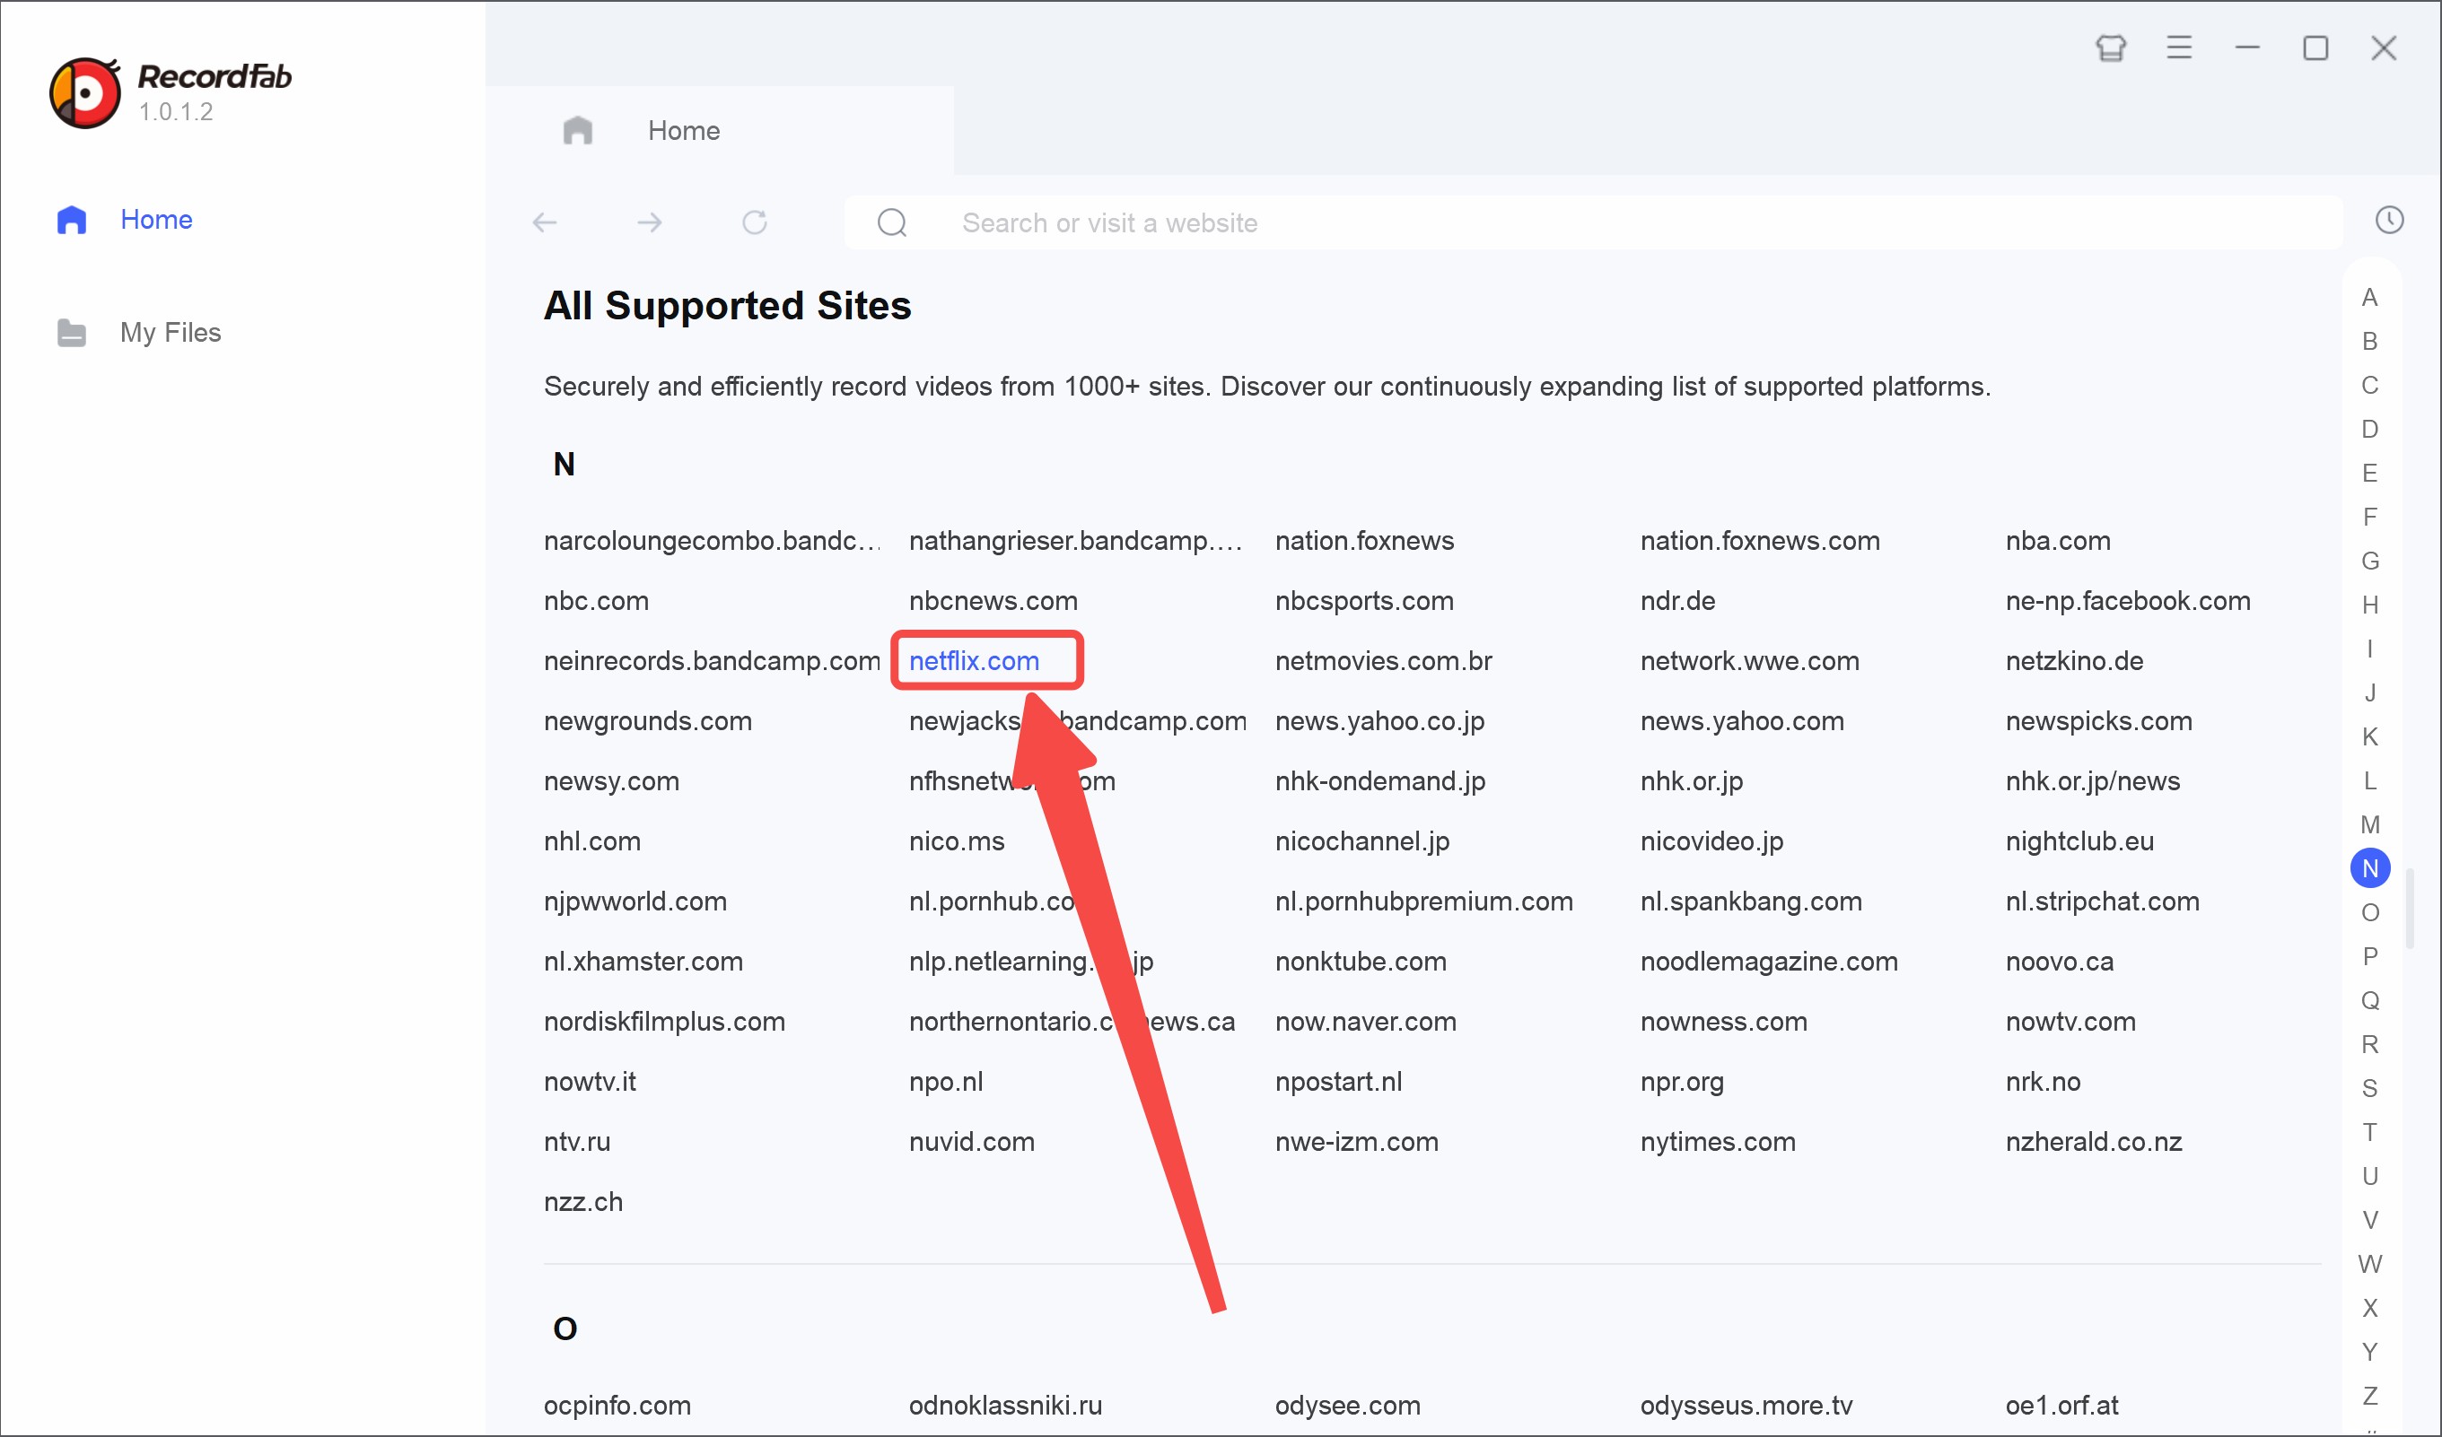Minimize the RecordFab window
The image size is (2442, 1437).
pyautogui.click(x=2247, y=48)
